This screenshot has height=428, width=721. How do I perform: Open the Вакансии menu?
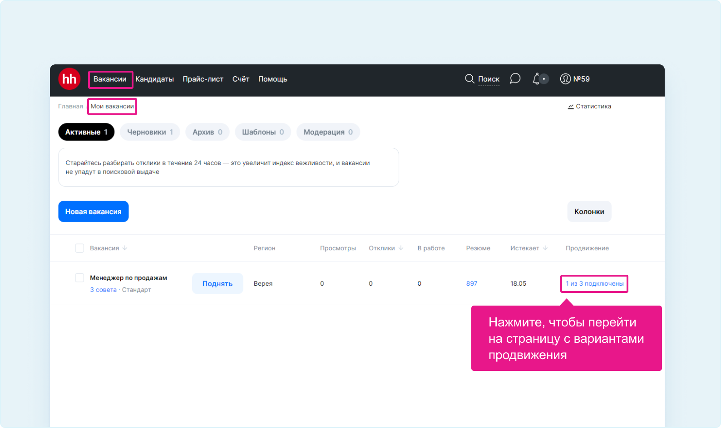(x=110, y=79)
